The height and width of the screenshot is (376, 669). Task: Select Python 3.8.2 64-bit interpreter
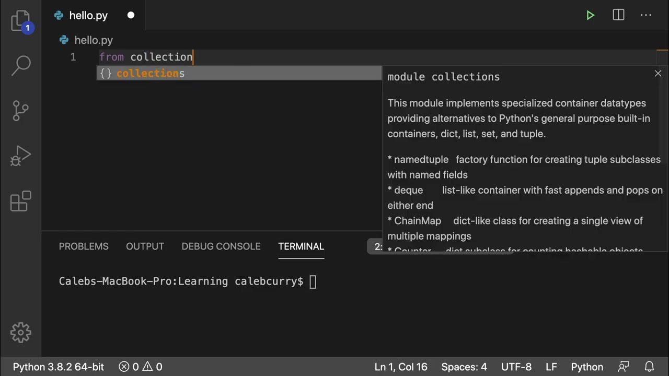point(59,367)
